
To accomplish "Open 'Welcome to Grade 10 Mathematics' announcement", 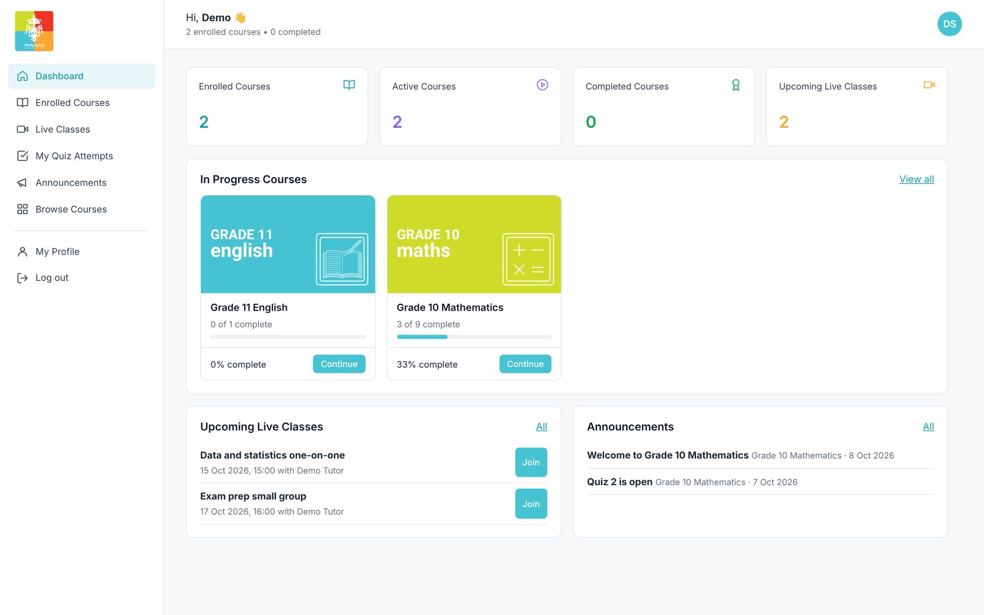I will [668, 455].
